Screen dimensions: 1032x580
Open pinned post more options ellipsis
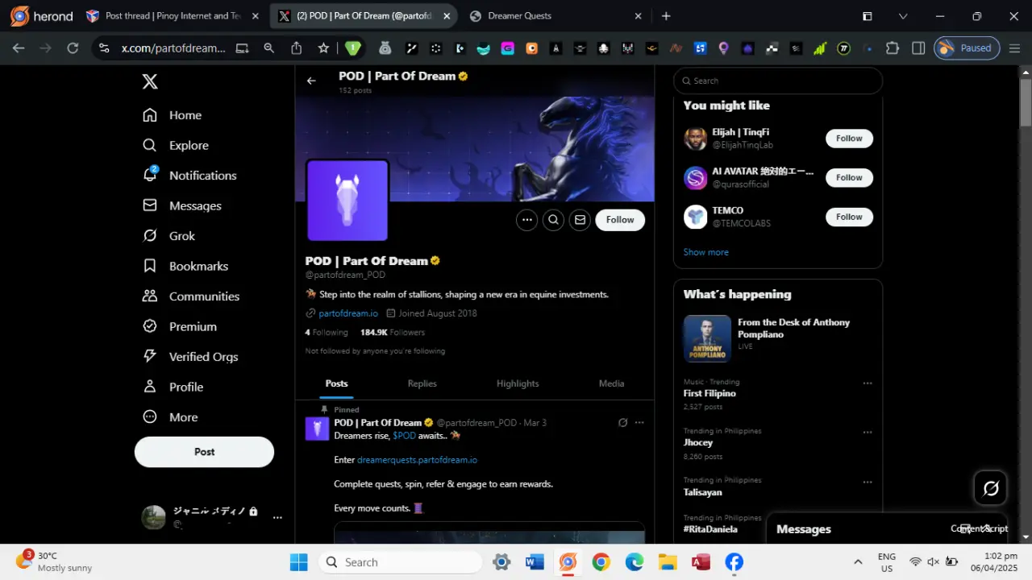pyautogui.click(x=639, y=423)
